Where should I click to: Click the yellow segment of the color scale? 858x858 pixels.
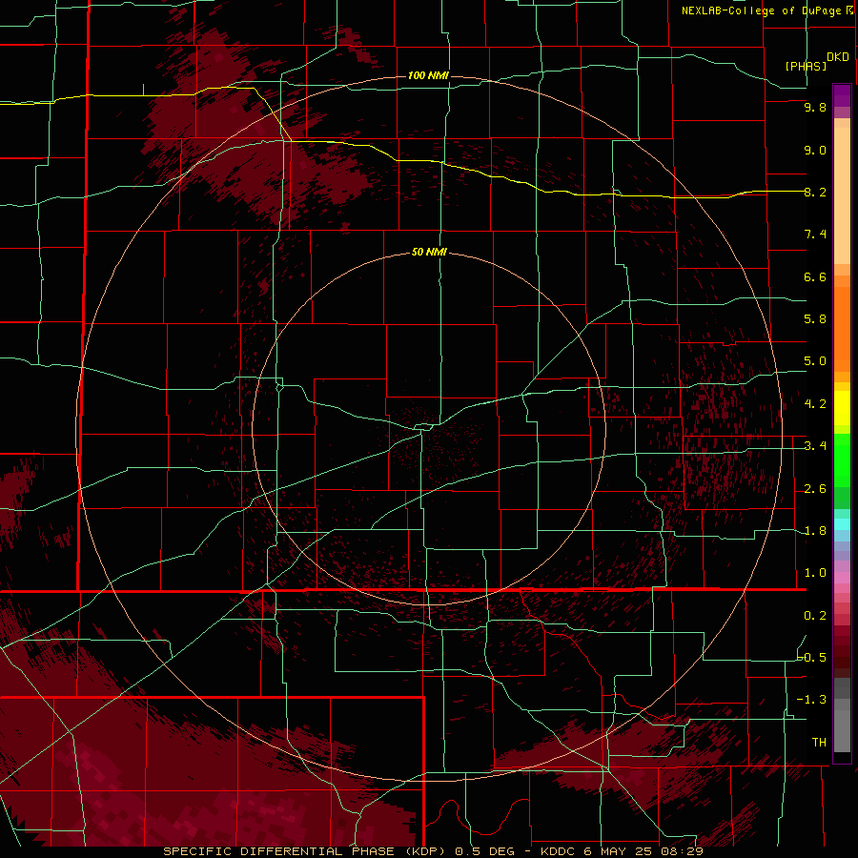tap(842, 408)
